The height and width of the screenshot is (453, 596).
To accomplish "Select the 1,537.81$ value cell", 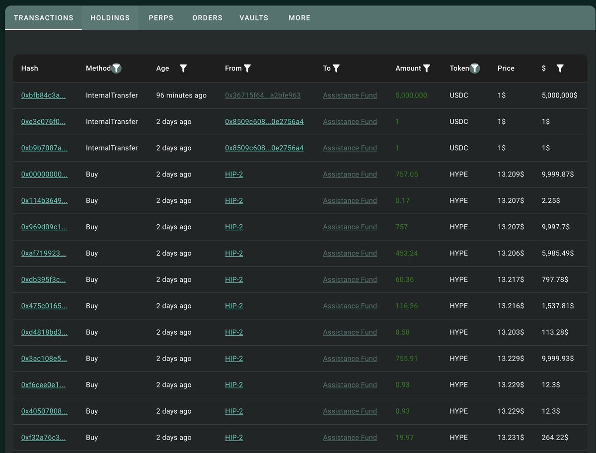I will pos(558,306).
